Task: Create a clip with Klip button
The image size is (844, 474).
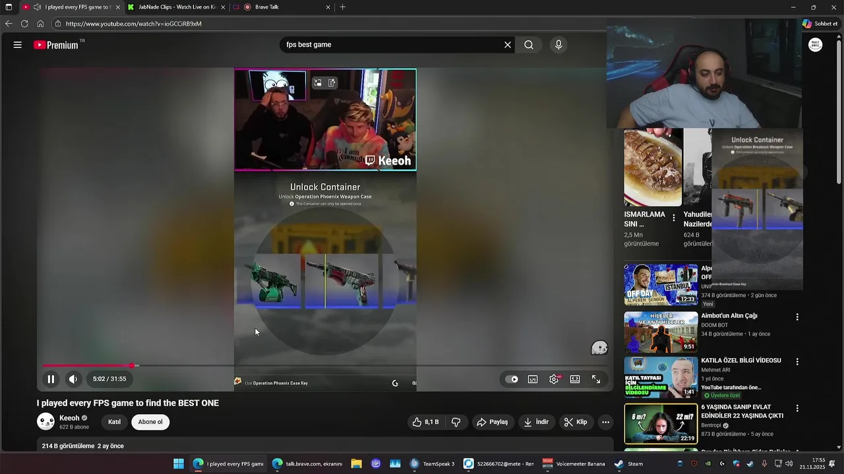Action: 574,422
